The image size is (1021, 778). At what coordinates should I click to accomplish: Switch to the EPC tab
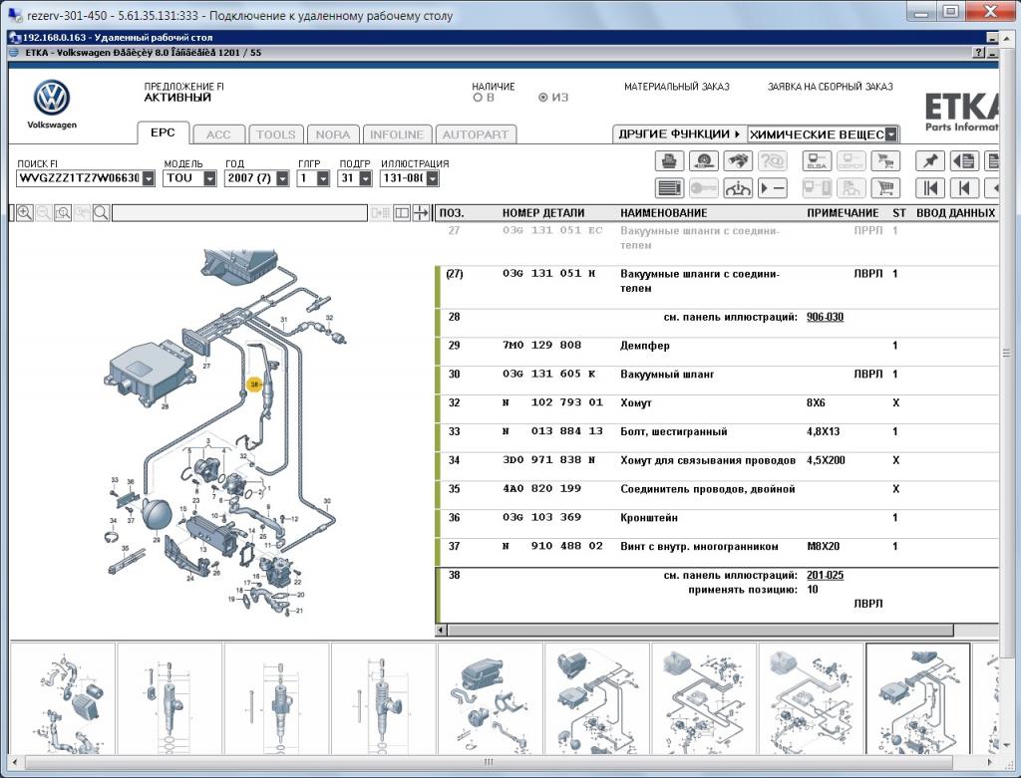(163, 132)
